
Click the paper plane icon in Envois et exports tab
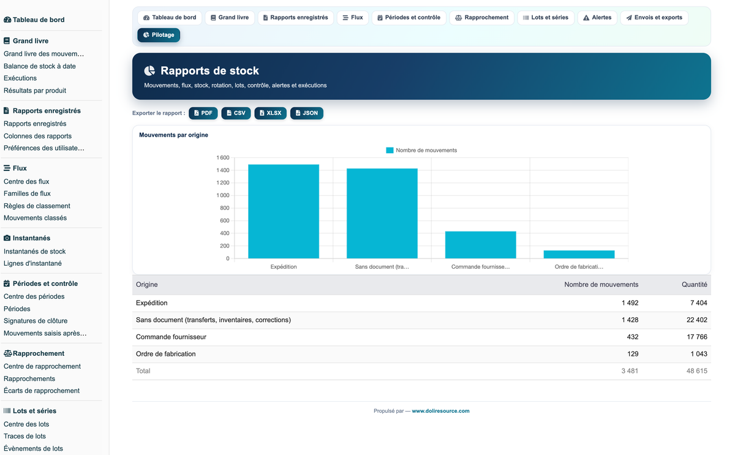[x=629, y=18]
